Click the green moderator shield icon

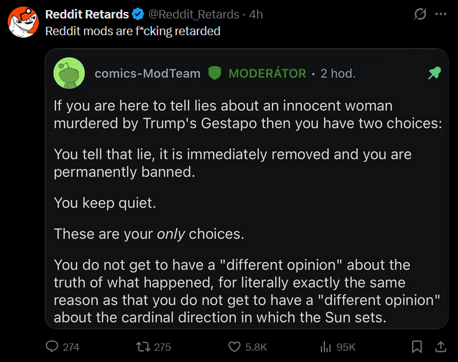pos(215,73)
